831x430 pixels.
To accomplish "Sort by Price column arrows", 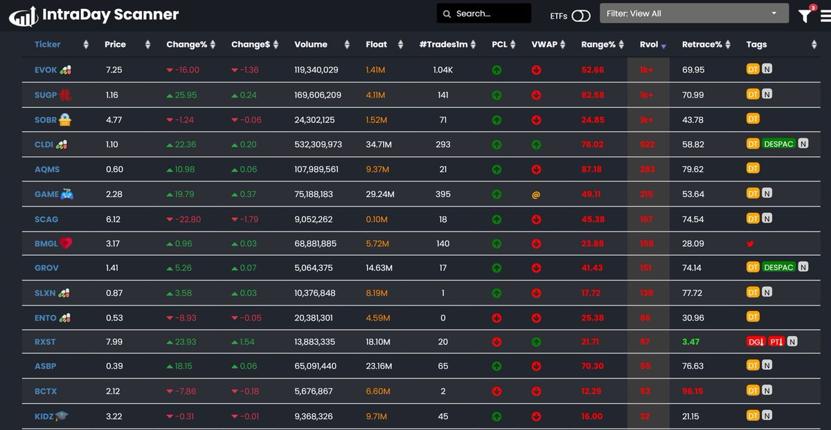I will coord(148,45).
